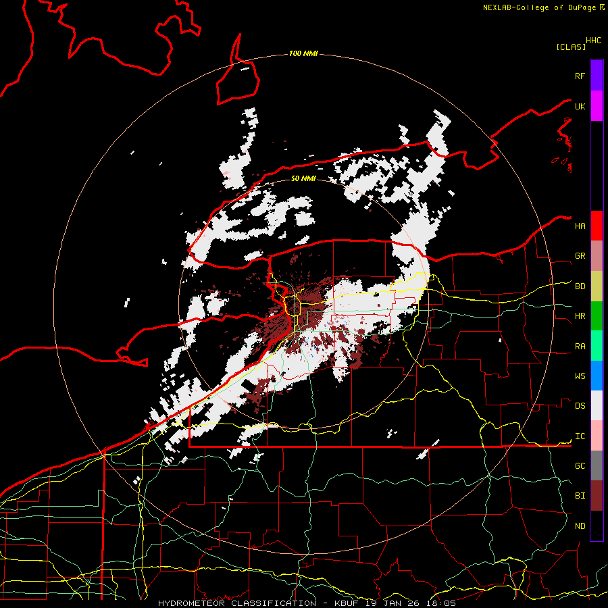608x608 pixels.
Task: Pick the HR green legend swatch
Action: (597, 315)
